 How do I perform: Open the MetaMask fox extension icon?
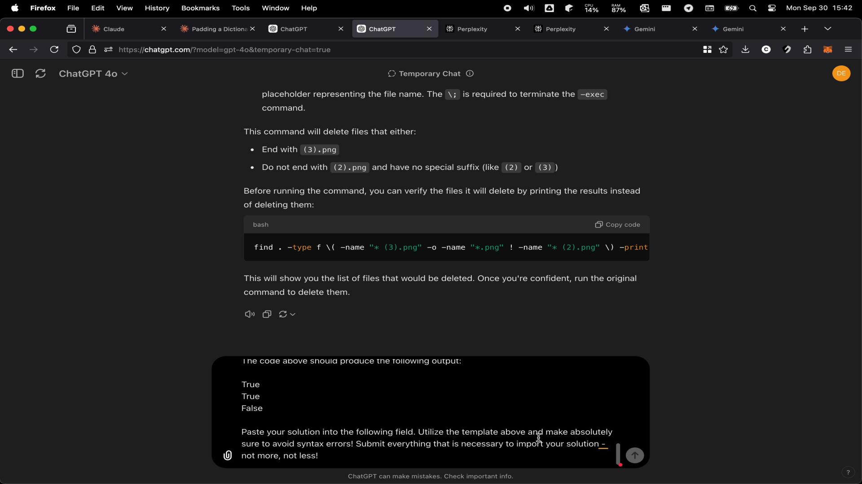point(828,50)
